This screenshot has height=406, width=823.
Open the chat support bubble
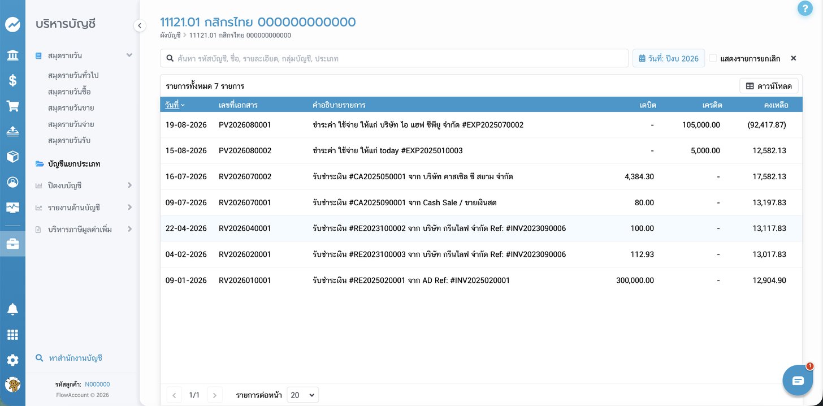click(x=798, y=380)
